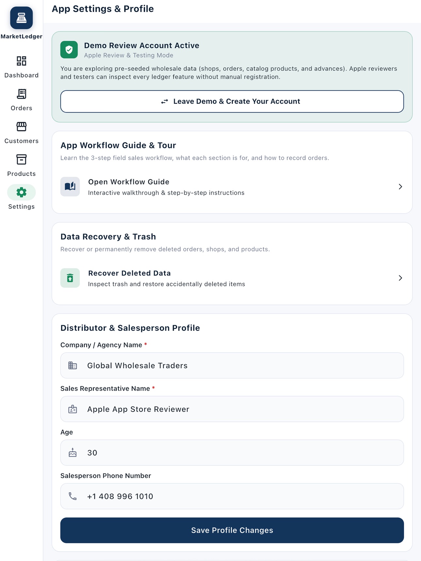
Task: Click the building icon in Company Name field
Action: [x=72, y=366]
